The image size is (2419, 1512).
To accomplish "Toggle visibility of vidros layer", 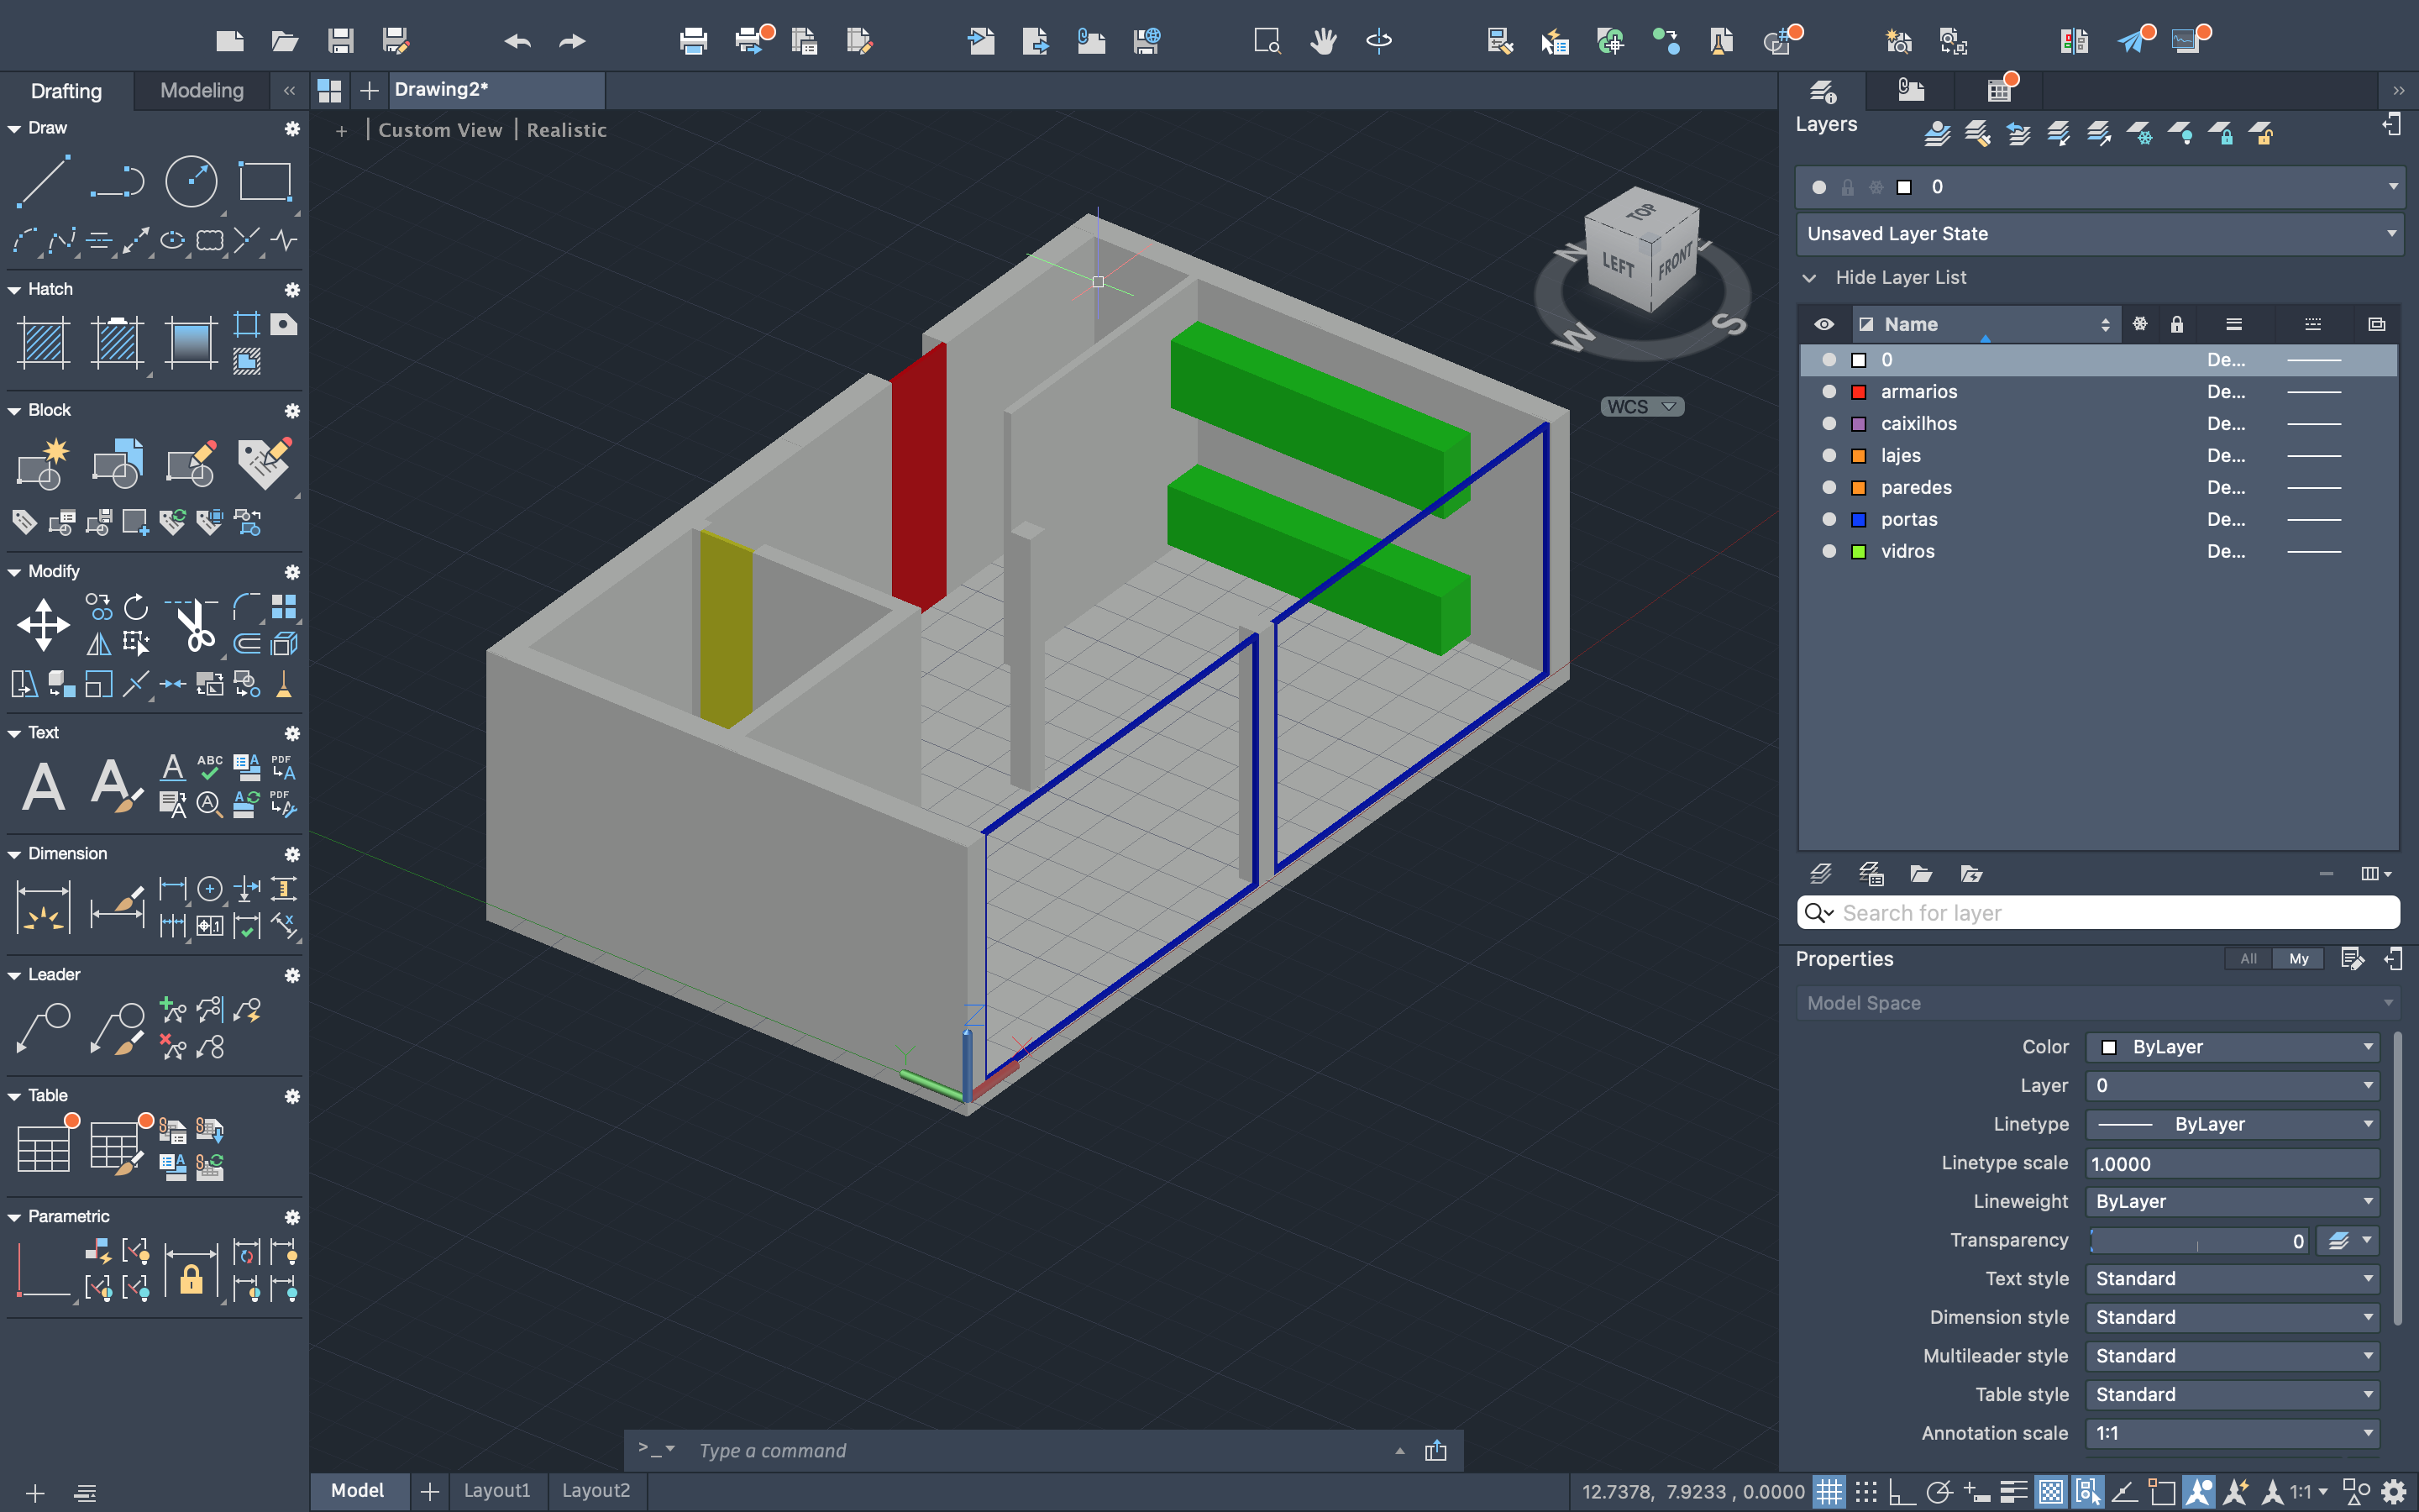I will click(x=1829, y=552).
